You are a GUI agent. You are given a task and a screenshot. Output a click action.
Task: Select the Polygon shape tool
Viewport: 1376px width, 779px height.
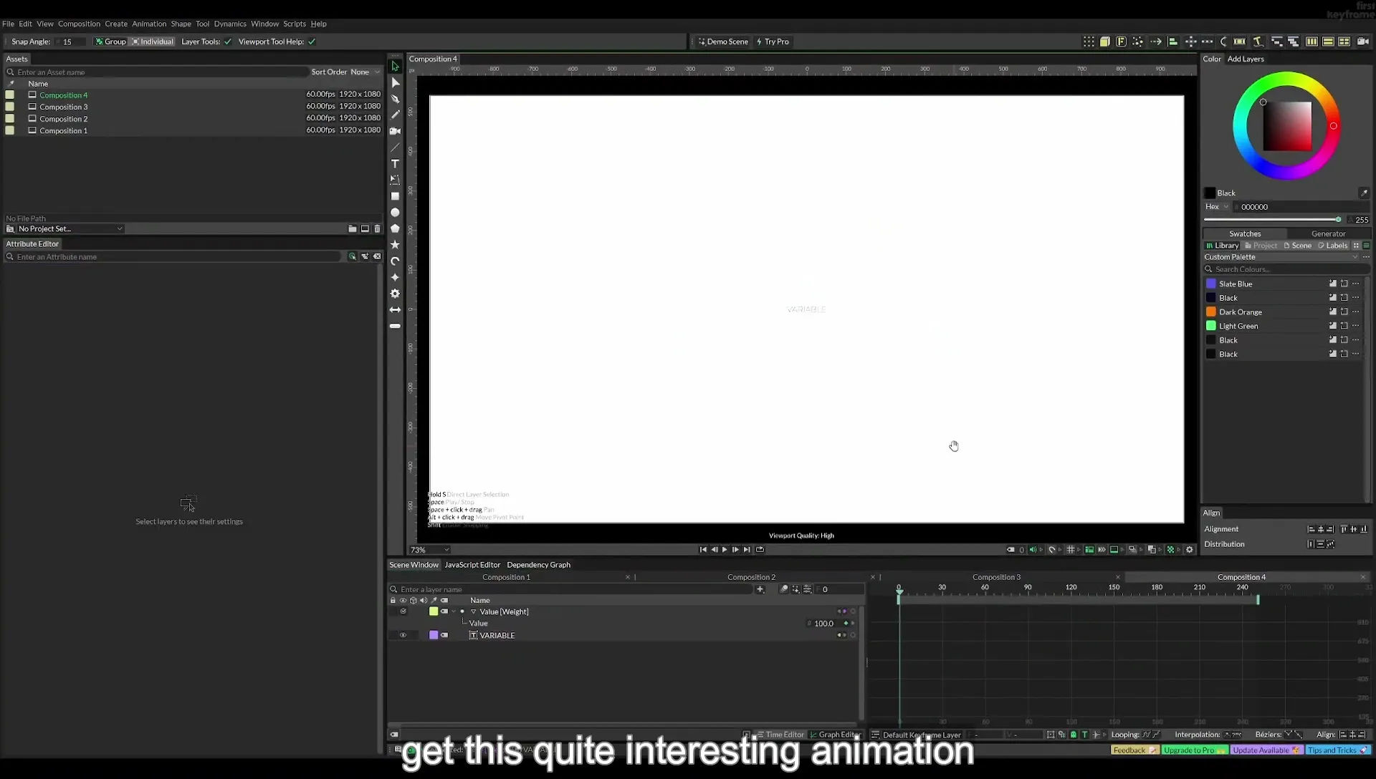[395, 228]
